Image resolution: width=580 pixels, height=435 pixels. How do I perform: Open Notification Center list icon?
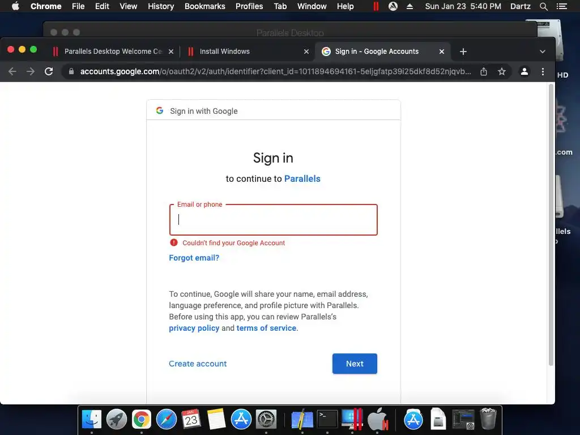tap(561, 6)
